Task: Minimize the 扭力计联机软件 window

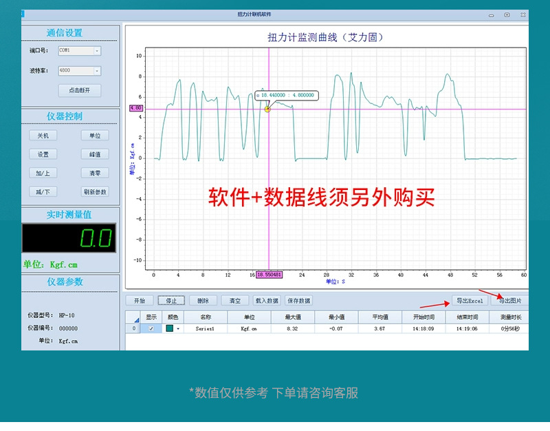Action: (492, 15)
